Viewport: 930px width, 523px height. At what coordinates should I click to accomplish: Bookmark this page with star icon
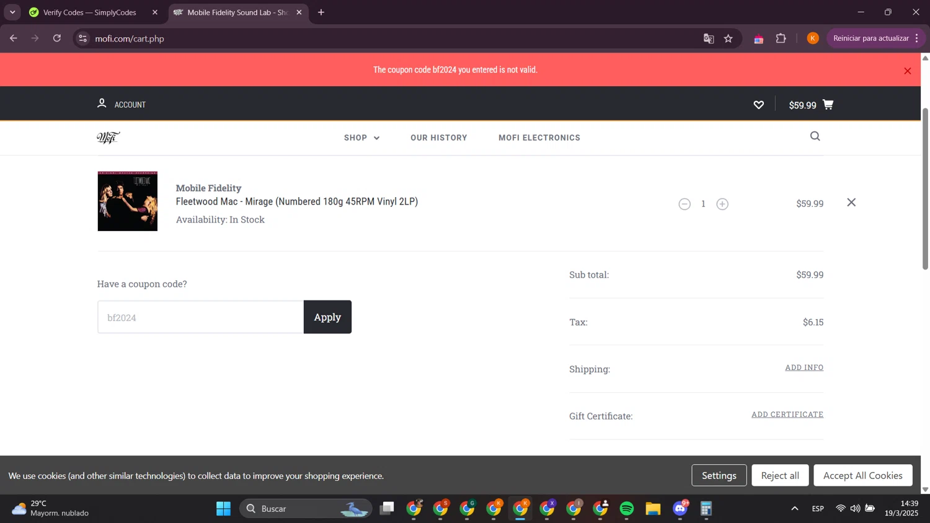pos(728,38)
